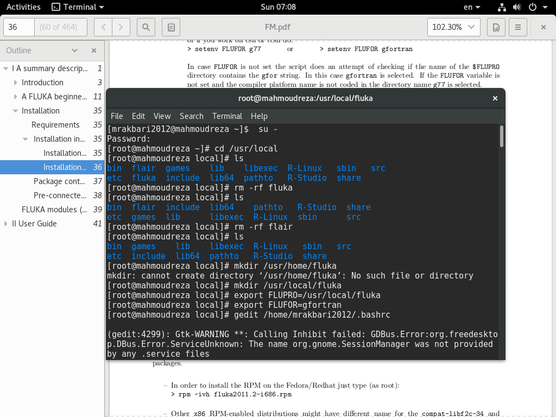Close the root terminal window
The image size is (556, 417).
pyautogui.click(x=495, y=98)
